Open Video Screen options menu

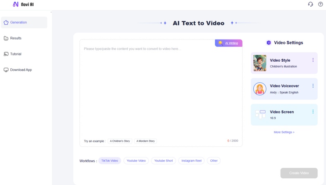[313, 112]
